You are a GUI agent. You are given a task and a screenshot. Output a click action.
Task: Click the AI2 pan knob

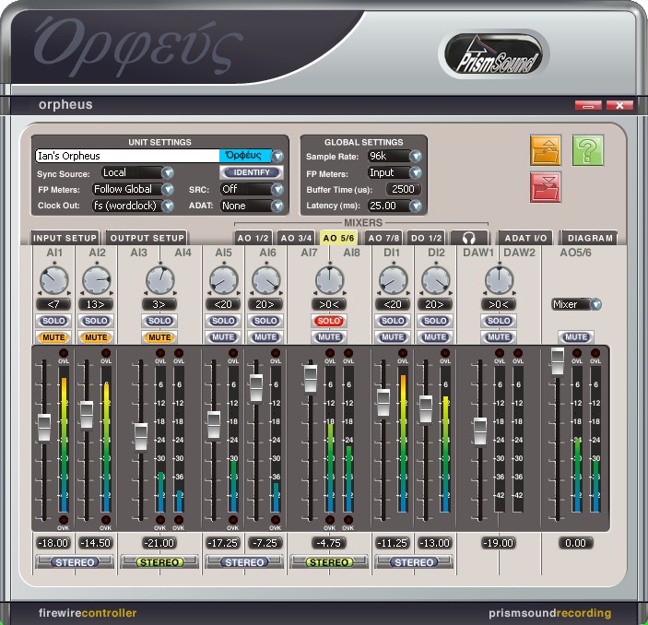point(97,280)
